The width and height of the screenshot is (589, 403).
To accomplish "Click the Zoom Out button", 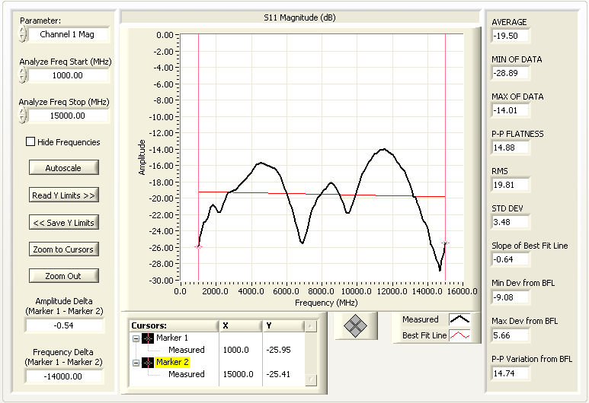I will (x=63, y=276).
